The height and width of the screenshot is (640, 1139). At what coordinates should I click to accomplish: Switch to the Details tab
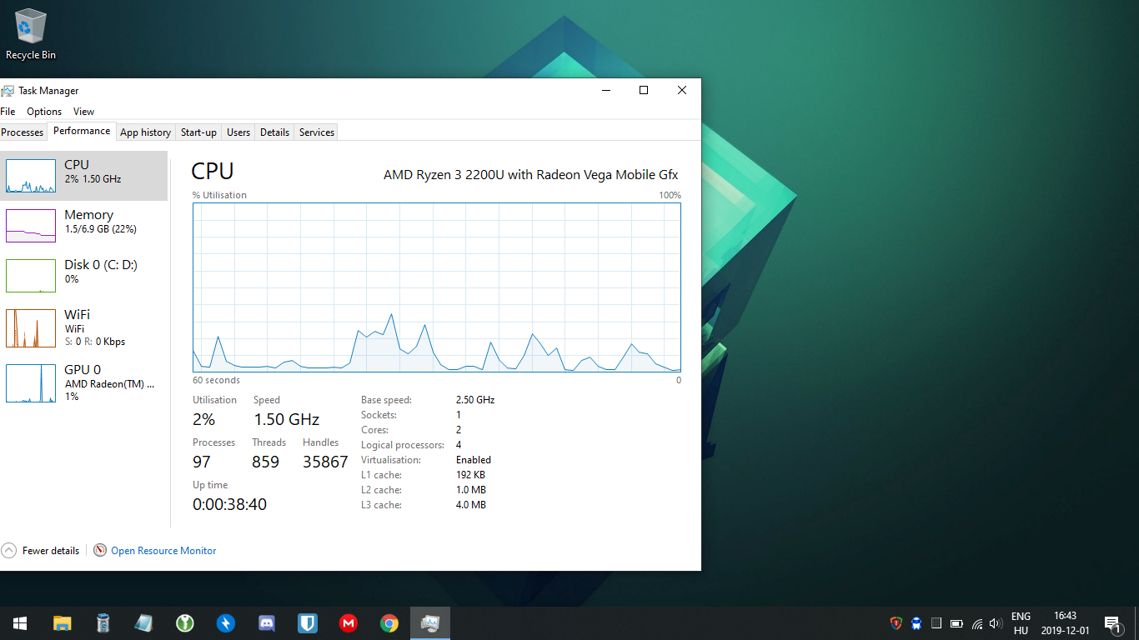click(274, 132)
